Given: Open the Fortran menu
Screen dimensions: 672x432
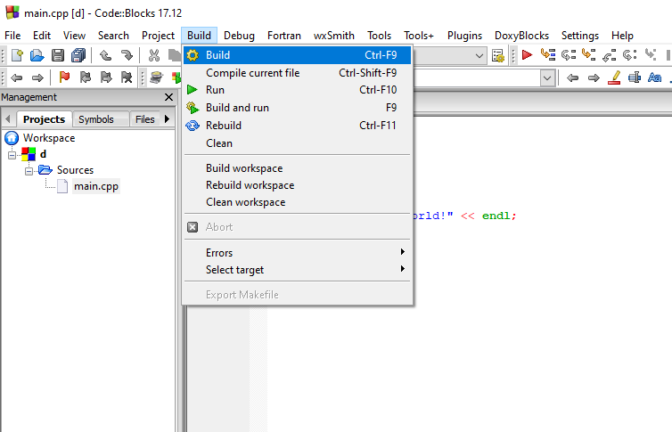Looking at the screenshot, I should [x=284, y=36].
